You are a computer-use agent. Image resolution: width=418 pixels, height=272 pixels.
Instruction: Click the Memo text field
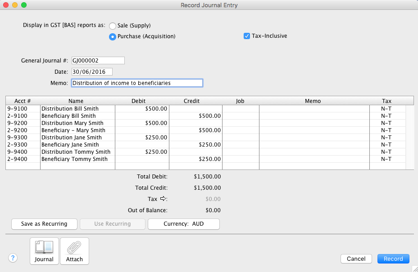click(x=137, y=83)
